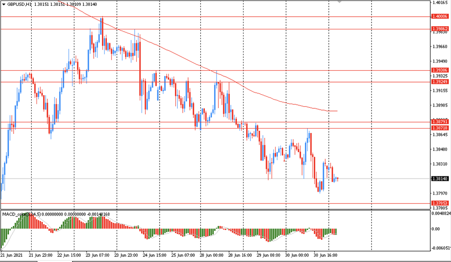Click the 1.39325 price scale value
The height and width of the screenshot is (262, 451).
pyautogui.click(x=440, y=76)
